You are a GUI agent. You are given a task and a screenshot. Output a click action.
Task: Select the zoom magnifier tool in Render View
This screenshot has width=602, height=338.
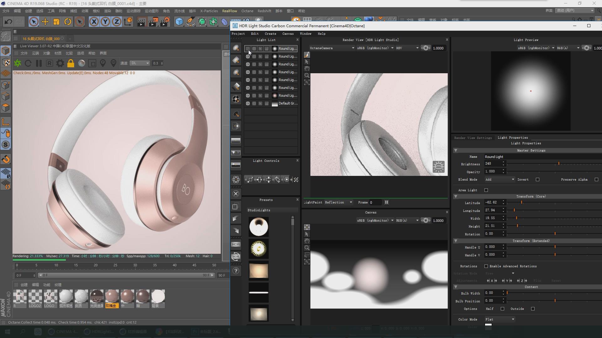tap(307, 75)
